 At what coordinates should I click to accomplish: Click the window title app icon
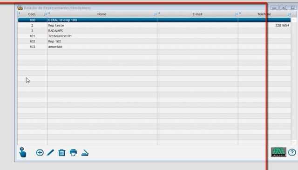coord(20,8)
